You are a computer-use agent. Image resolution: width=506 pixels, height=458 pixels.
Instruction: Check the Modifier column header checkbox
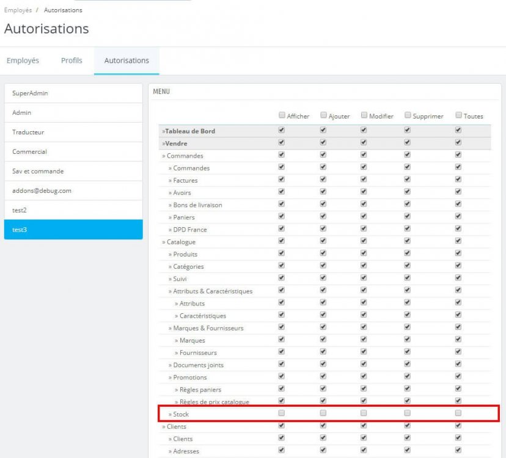click(x=364, y=115)
